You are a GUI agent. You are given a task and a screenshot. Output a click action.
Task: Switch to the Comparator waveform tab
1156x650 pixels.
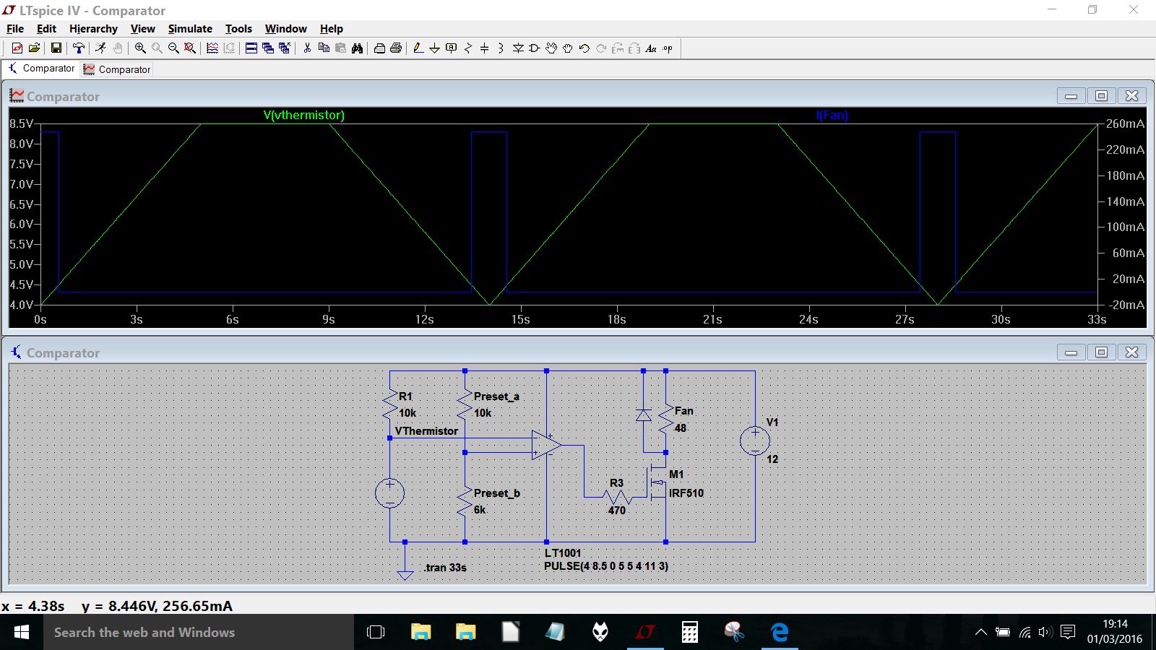pyautogui.click(x=116, y=69)
